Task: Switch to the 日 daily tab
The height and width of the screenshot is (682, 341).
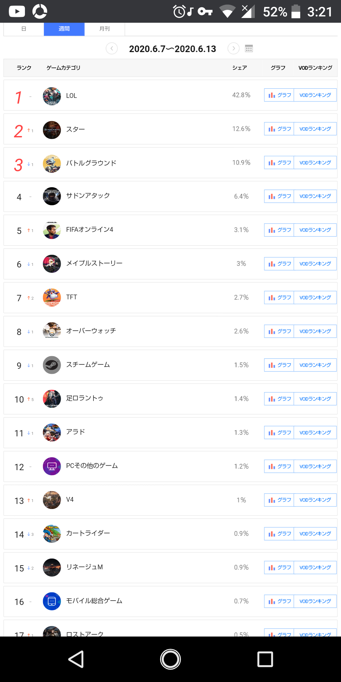Action: point(24,29)
